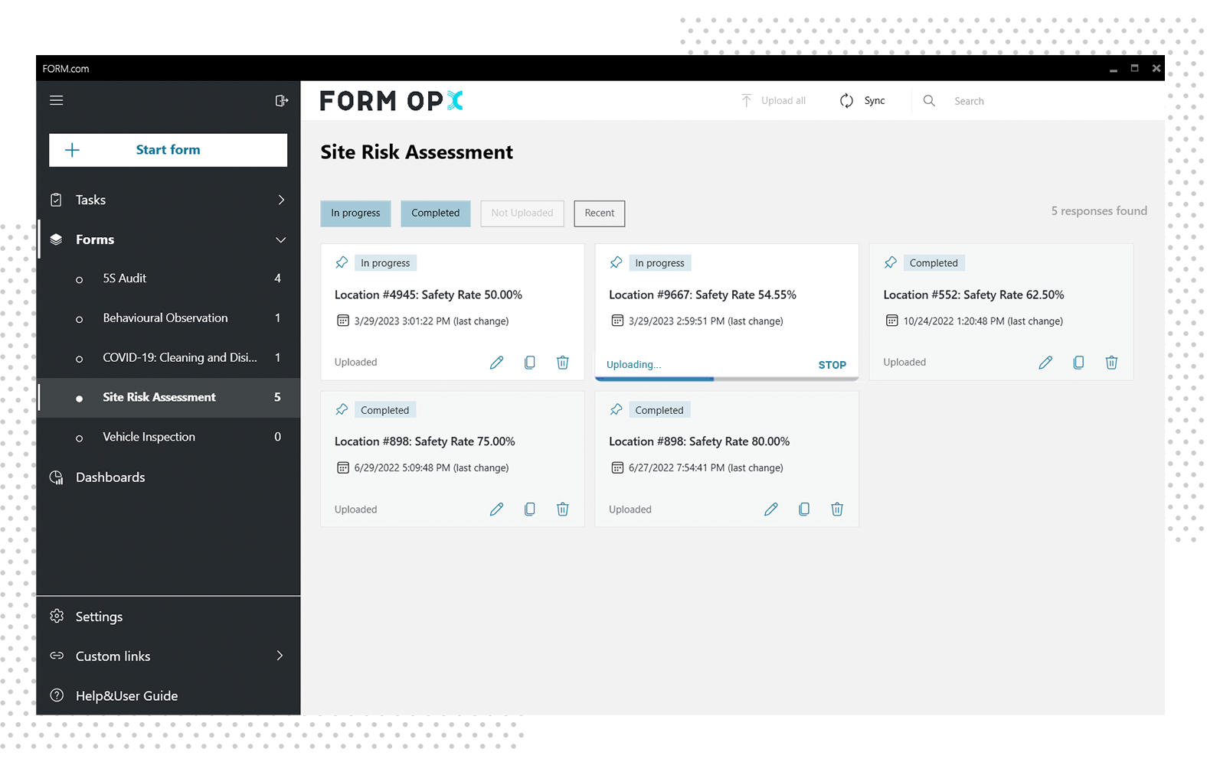Image resolution: width=1207 pixels, height=765 pixels.
Task: Collapse the Forms section chevron
Action: (281, 239)
